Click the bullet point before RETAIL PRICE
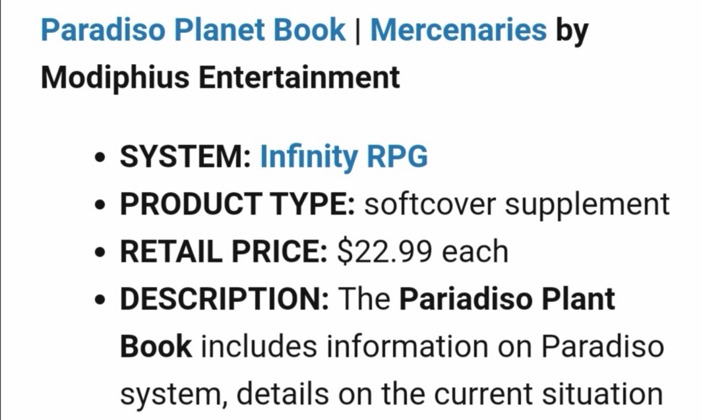This screenshot has height=420, width=701. 101,253
